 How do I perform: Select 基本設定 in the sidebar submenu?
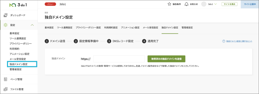(15, 33)
